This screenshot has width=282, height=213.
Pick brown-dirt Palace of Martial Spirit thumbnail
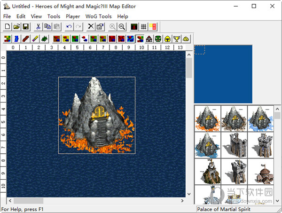click(234, 119)
